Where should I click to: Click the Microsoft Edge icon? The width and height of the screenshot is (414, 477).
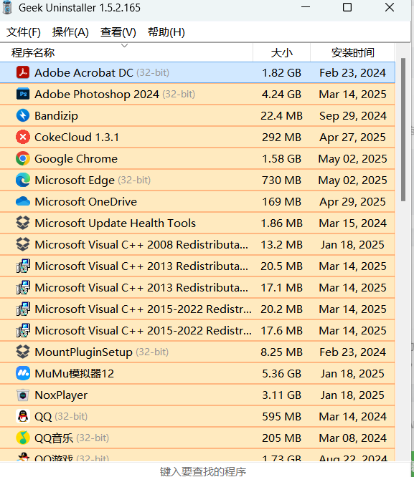23,180
